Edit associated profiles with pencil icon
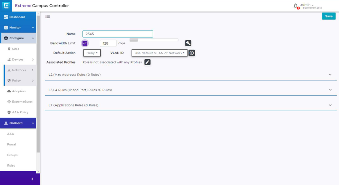339x185 pixels. point(147,62)
